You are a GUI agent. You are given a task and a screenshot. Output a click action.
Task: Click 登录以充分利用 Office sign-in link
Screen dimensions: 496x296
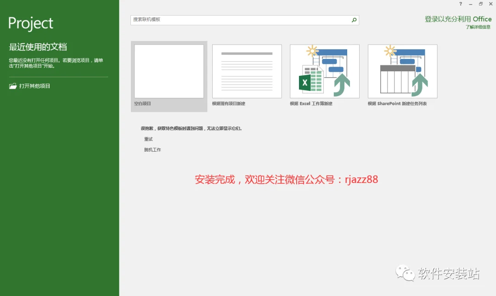coord(458,19)
